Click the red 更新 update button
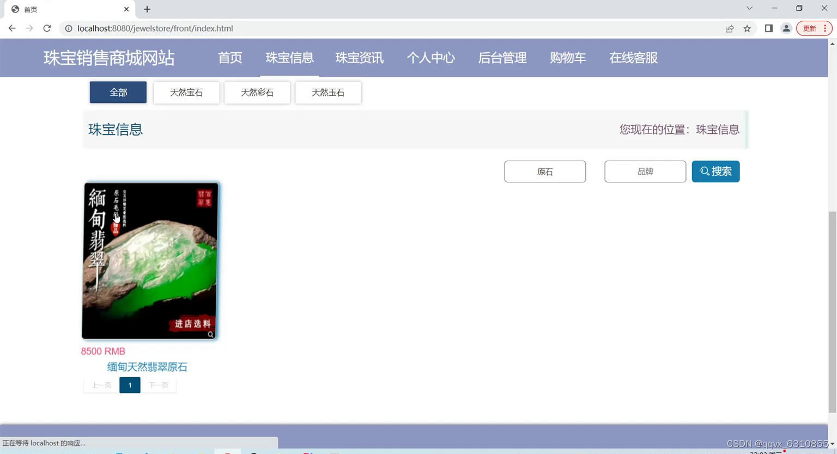The height and width of the screenshot is (454, 837). coord(810,28)
